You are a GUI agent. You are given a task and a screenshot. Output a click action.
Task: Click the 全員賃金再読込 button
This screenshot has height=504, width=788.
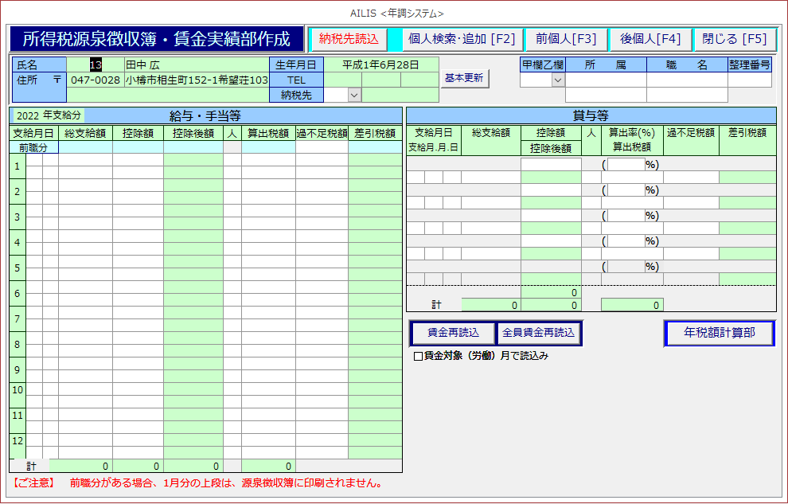pyautogui.click(x=539, y=333)
